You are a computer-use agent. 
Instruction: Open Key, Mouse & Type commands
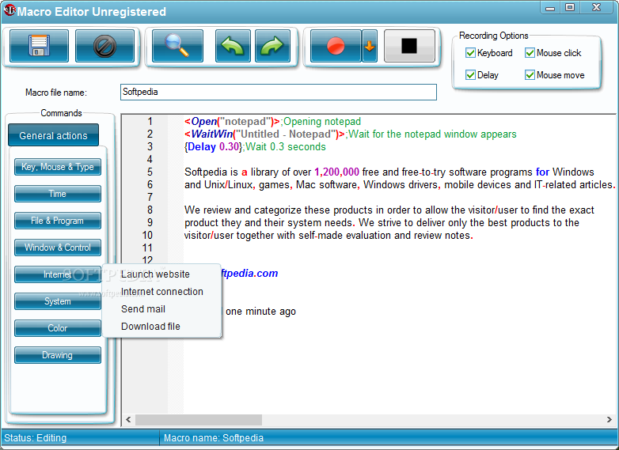58,167
